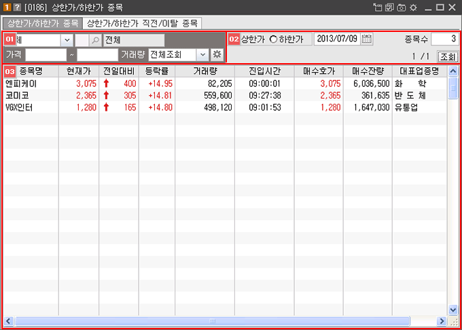Switch to 상한가/하한가 종목 tab
This screenshot has width=462, height=330.
click(43, 23)
